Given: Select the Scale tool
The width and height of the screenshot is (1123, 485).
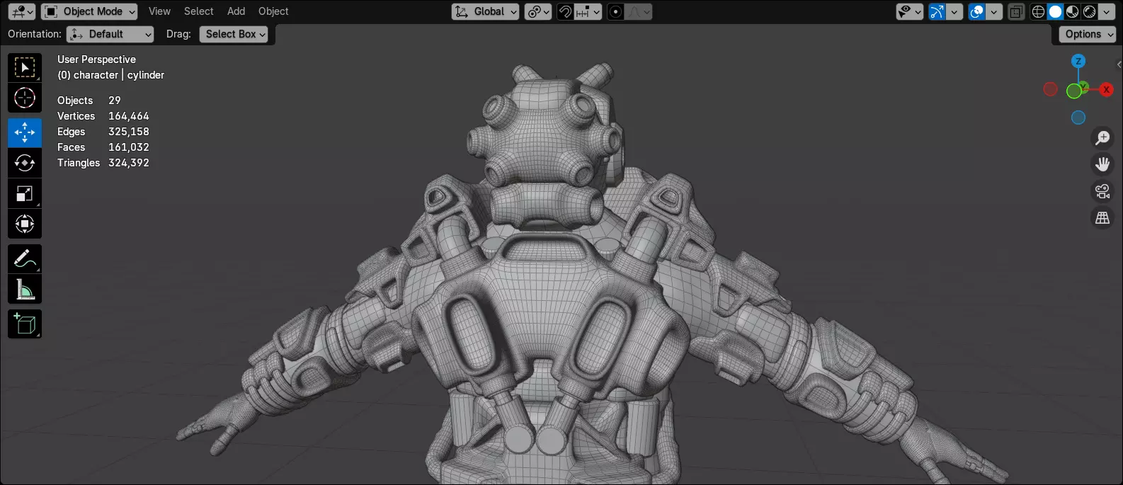Looking at the screenshot, I should pos(25,193).
